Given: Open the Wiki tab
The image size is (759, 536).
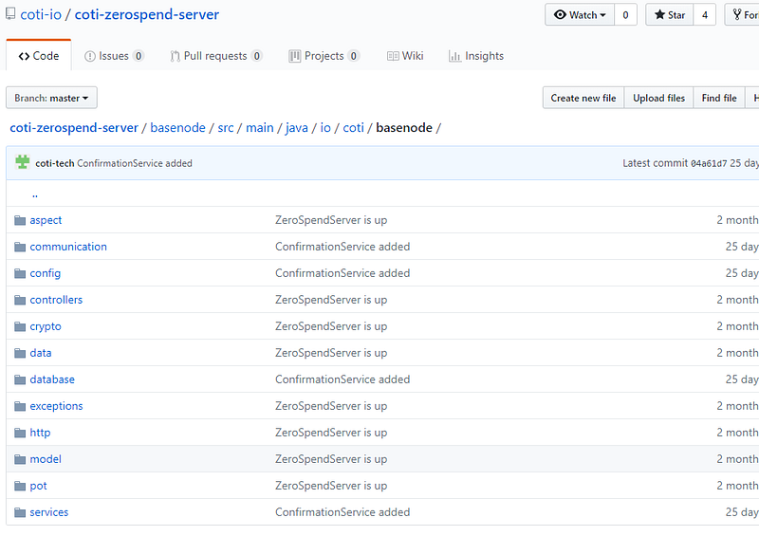Looking at the screenshot, I should pyautogui.click(x=405, y=56).
